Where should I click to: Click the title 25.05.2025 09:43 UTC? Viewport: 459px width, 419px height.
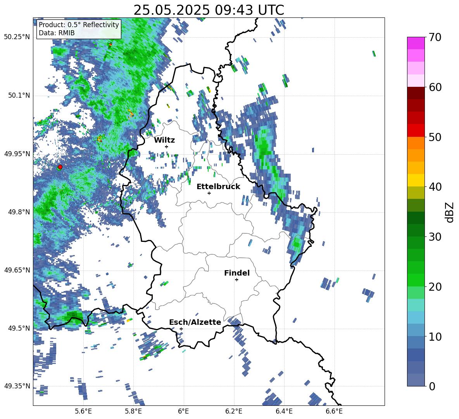pos(209,10)
